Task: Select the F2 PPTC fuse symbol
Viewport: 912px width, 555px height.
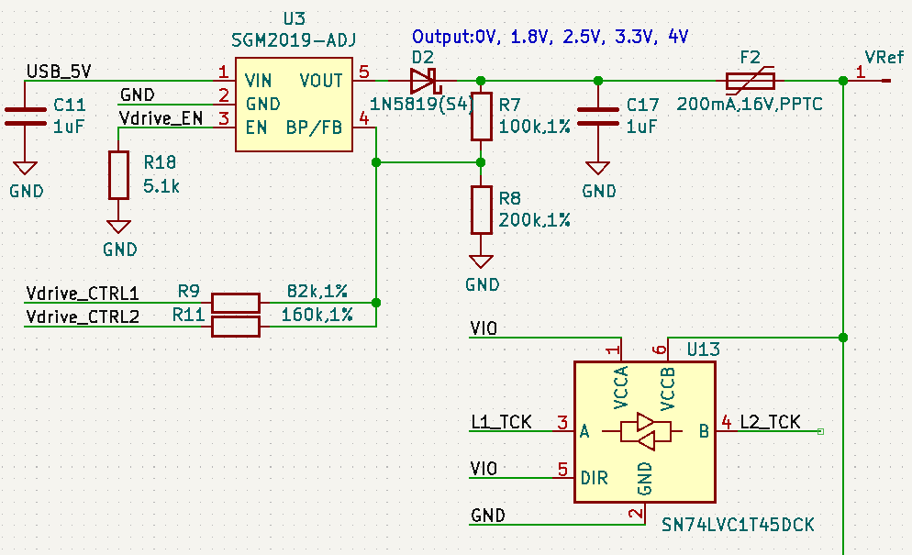Action: coord(749,81)
